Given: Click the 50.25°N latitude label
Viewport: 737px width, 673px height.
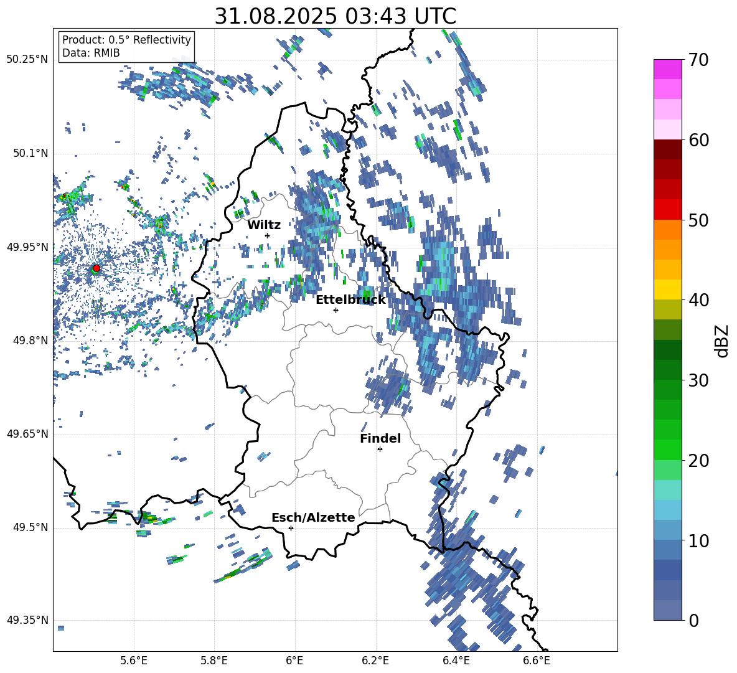Looking at the screenshot, I should (x=27, y=60).
